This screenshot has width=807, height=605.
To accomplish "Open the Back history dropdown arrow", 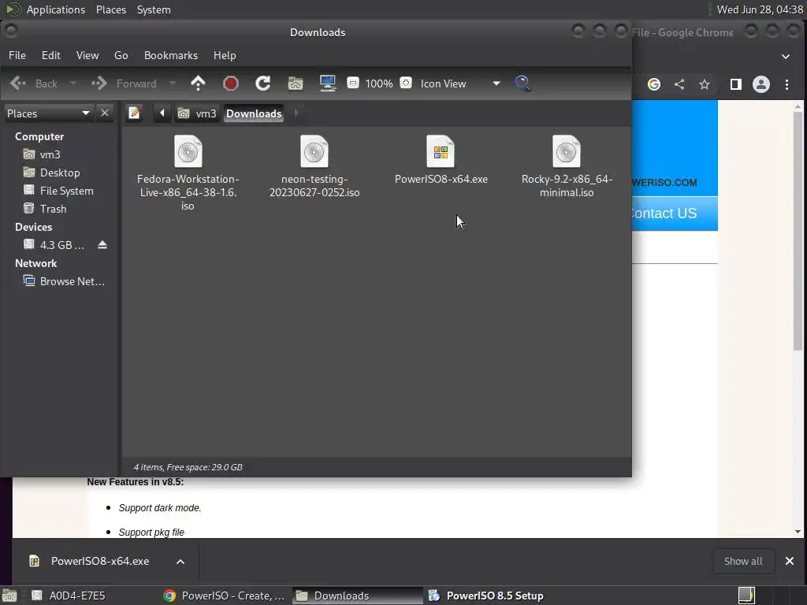I will tap(73, 84).
